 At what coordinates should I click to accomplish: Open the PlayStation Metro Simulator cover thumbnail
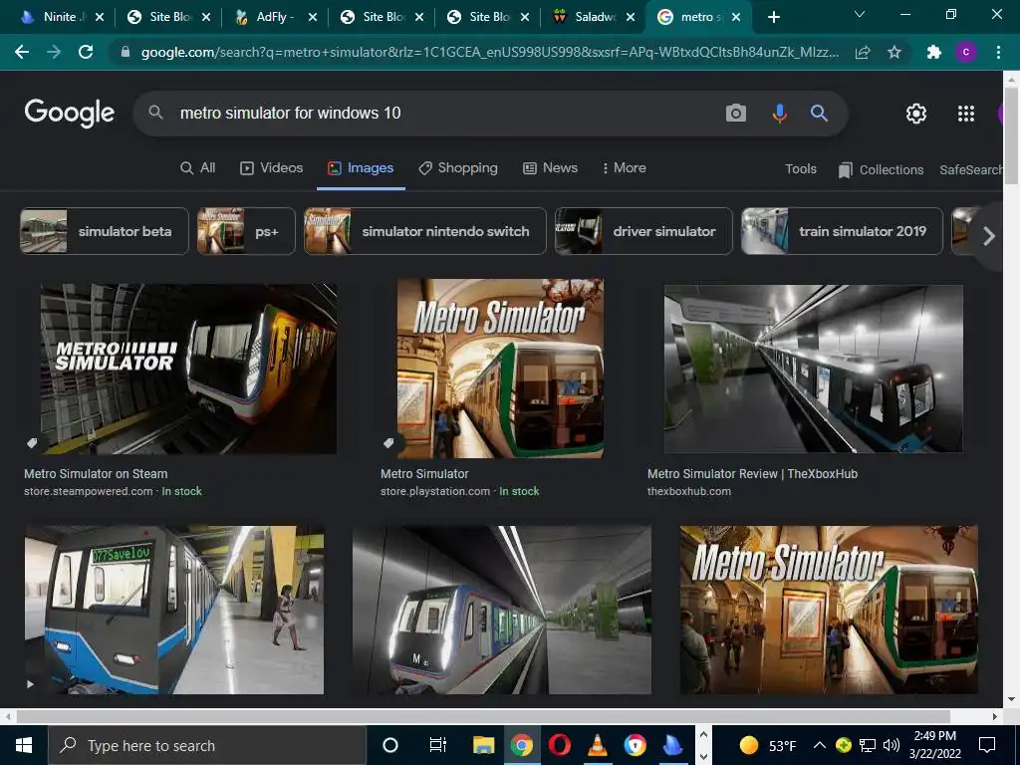pyautogui.click(x=500, y=369)
